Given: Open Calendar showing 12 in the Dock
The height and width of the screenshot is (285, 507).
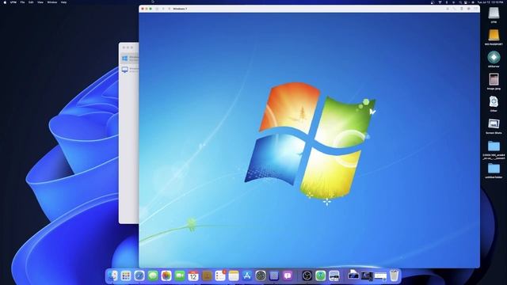Looking at the screenshot, I should [193, 275].
